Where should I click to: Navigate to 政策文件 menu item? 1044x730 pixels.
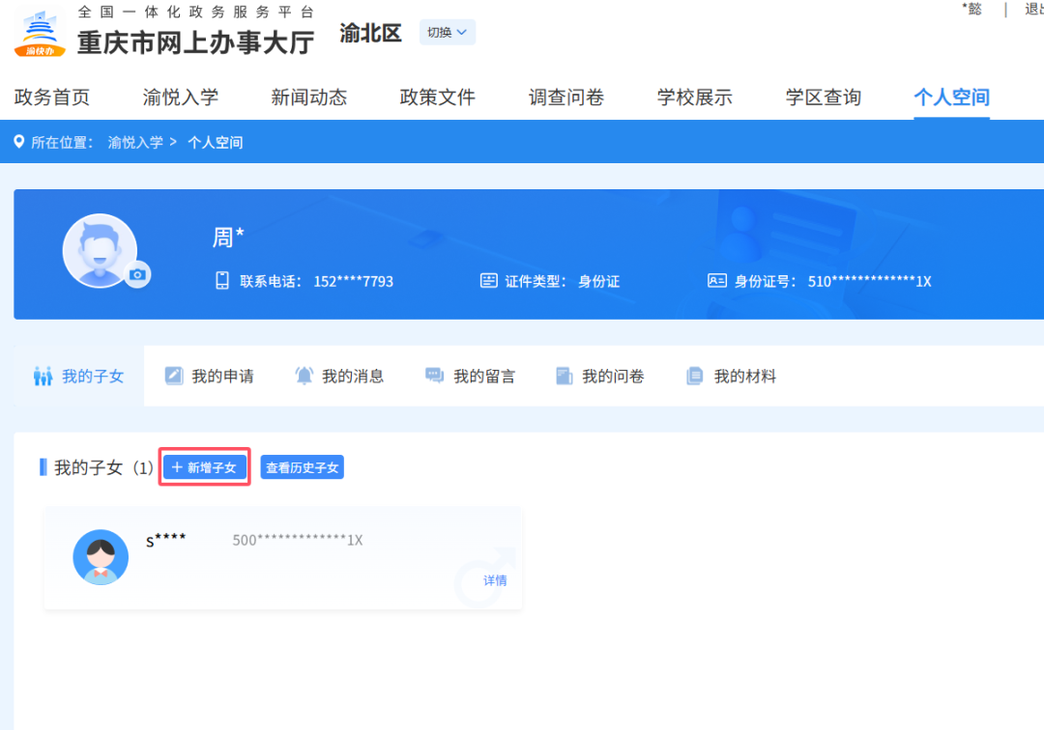(x=437, y=98)
